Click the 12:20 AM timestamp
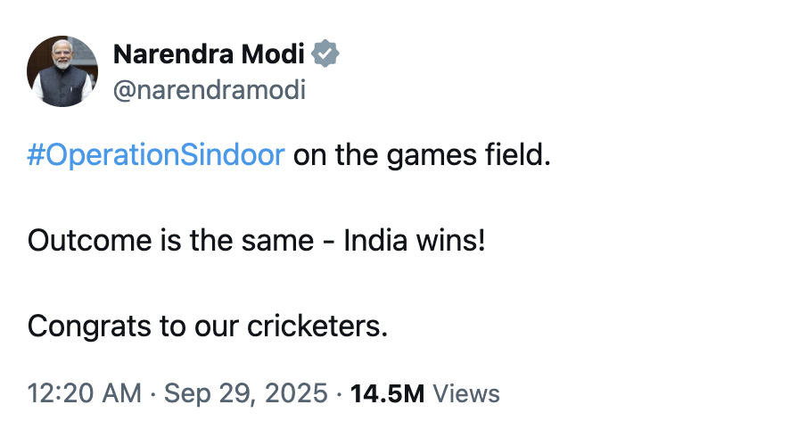This screenshot has width=790, height=421. pyautogui.click(x=84, y=392)
